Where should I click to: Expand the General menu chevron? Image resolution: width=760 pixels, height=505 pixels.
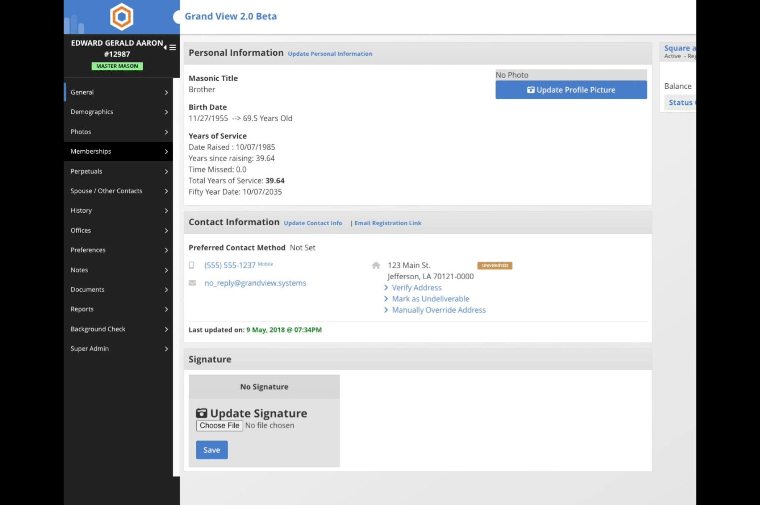point(166,92)
